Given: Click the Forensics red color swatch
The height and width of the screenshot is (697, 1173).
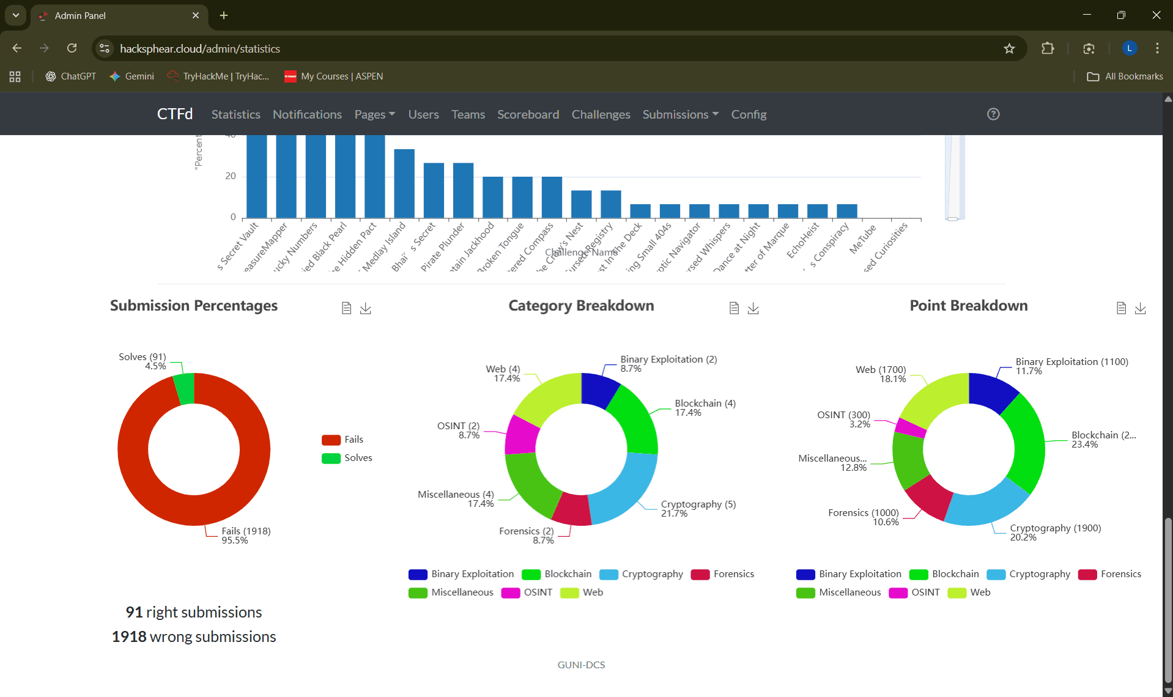Looking at the screenshot, I should pos(700,573).
